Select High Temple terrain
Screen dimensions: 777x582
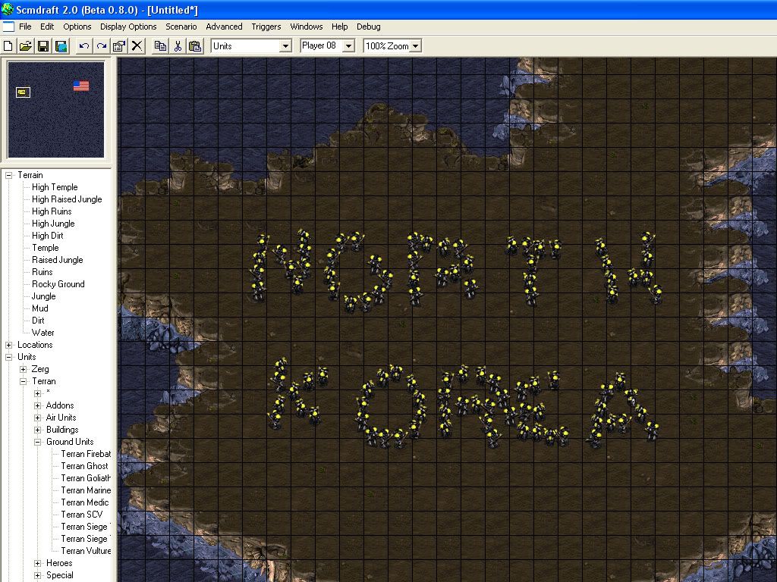[55, 187]
